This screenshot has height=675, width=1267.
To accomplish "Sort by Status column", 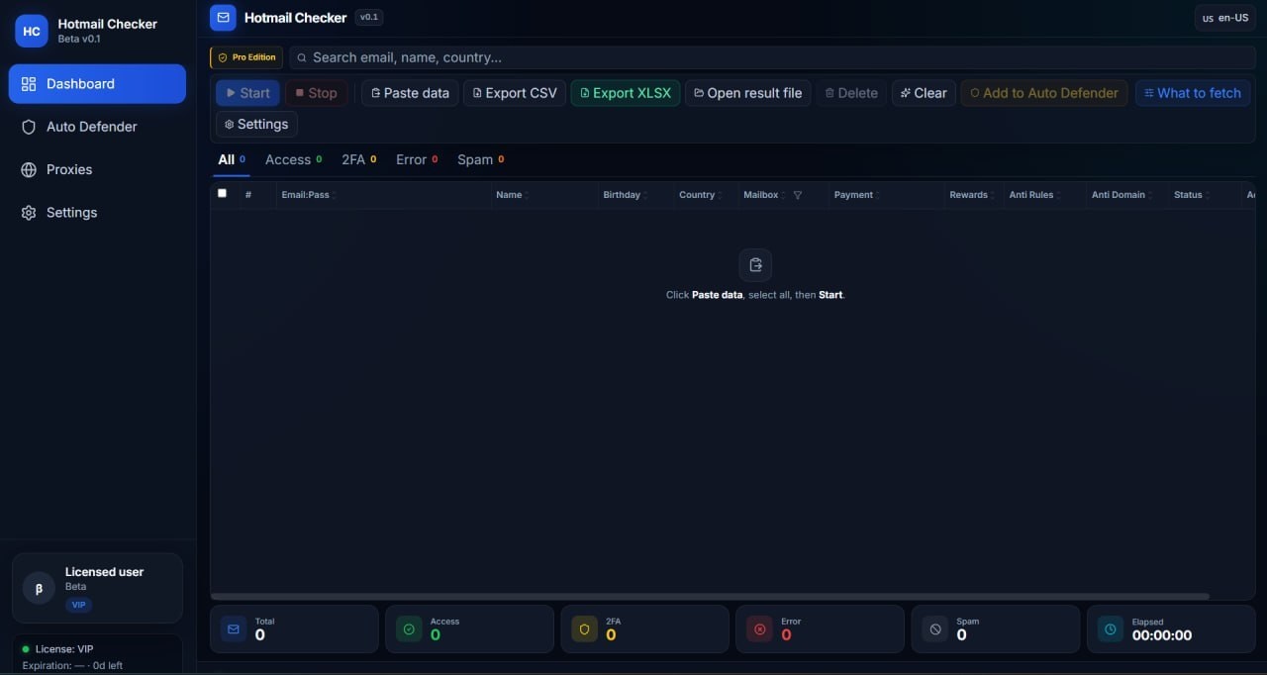I will click(x=1191, y=195).
